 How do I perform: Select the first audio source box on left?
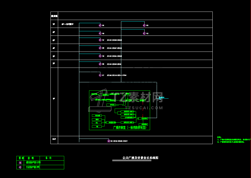(97, 115)
